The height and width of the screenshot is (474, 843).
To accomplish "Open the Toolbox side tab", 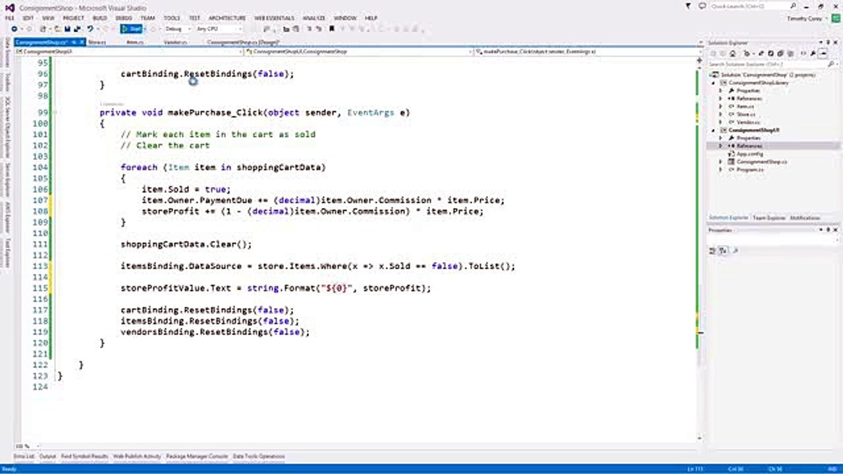I will click(x=7, y=82).
